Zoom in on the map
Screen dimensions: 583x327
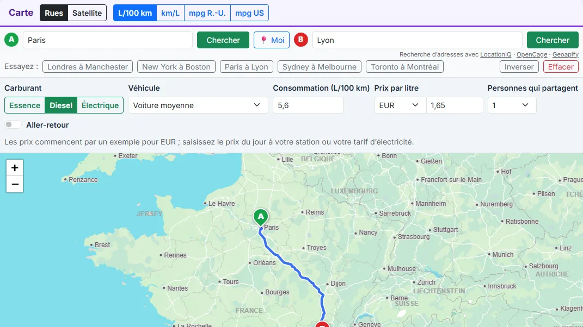(15, 168)
